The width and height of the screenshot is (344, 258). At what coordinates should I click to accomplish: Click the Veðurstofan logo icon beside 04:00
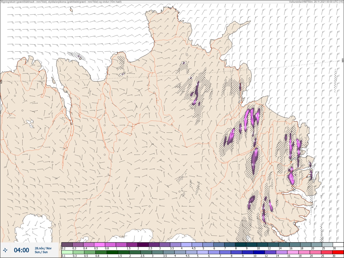pos(5,250)
